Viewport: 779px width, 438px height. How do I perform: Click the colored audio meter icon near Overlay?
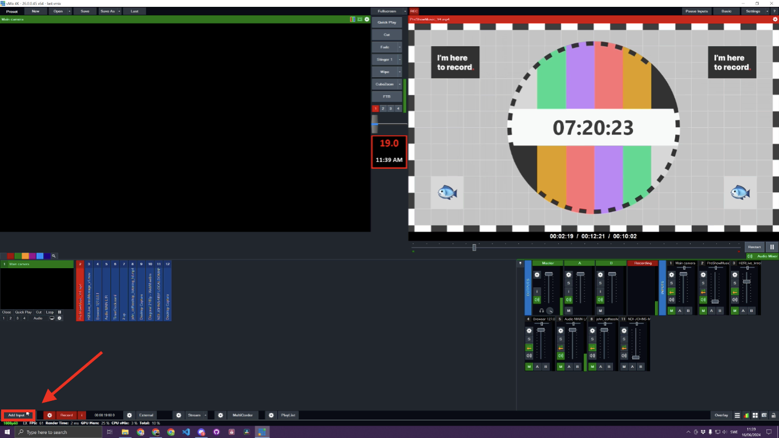[x=746, y=415]
